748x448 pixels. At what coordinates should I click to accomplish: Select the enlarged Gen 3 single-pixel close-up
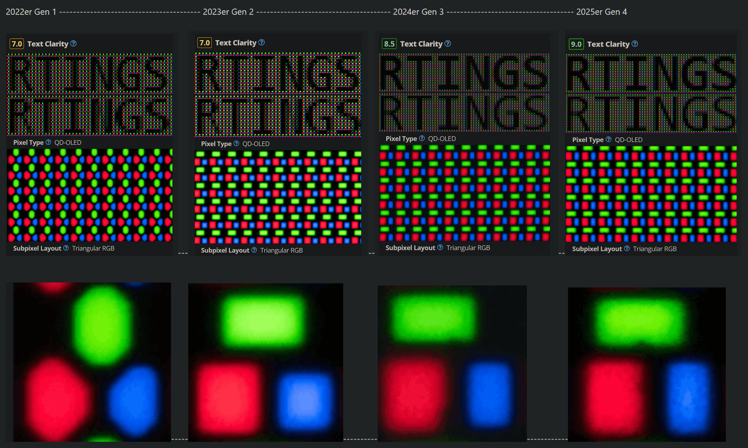[452, 363]
